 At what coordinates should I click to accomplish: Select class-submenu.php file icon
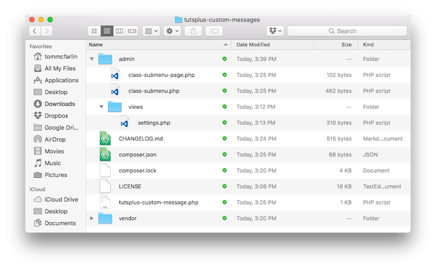tap(115, 91)
